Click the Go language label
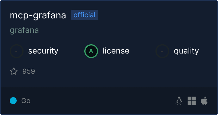The width and height of the screenshot is (218, 115). (x=26, y=101)
